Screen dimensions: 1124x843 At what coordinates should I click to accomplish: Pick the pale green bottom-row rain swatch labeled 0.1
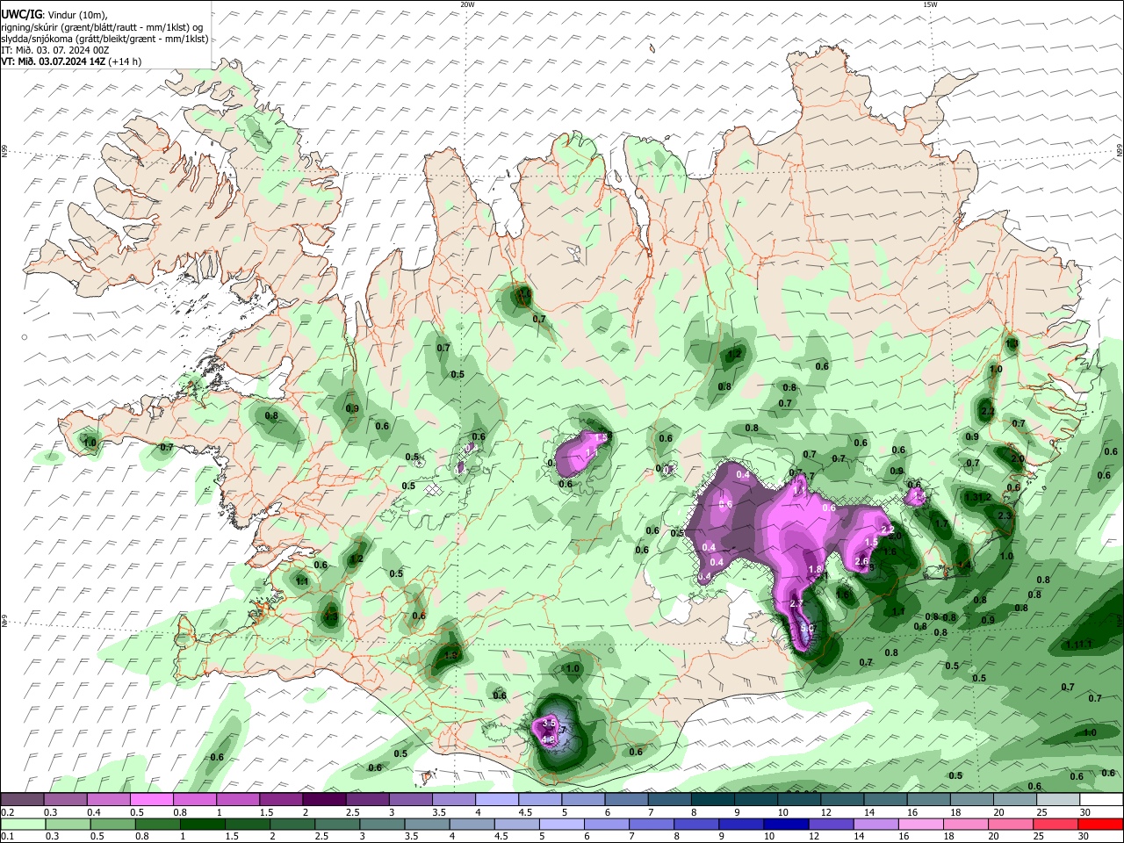pyautogui.click(x=24, y=825)
